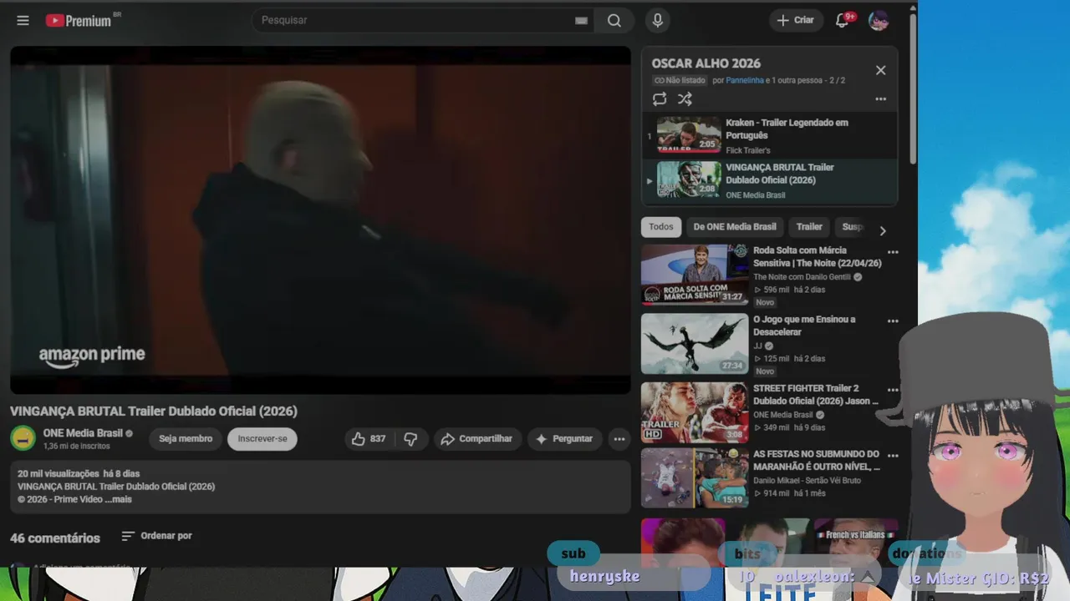Select the partially shown Susp chip

click(853, 227)
